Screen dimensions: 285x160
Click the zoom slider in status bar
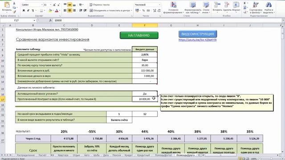[x=271, y=159]
